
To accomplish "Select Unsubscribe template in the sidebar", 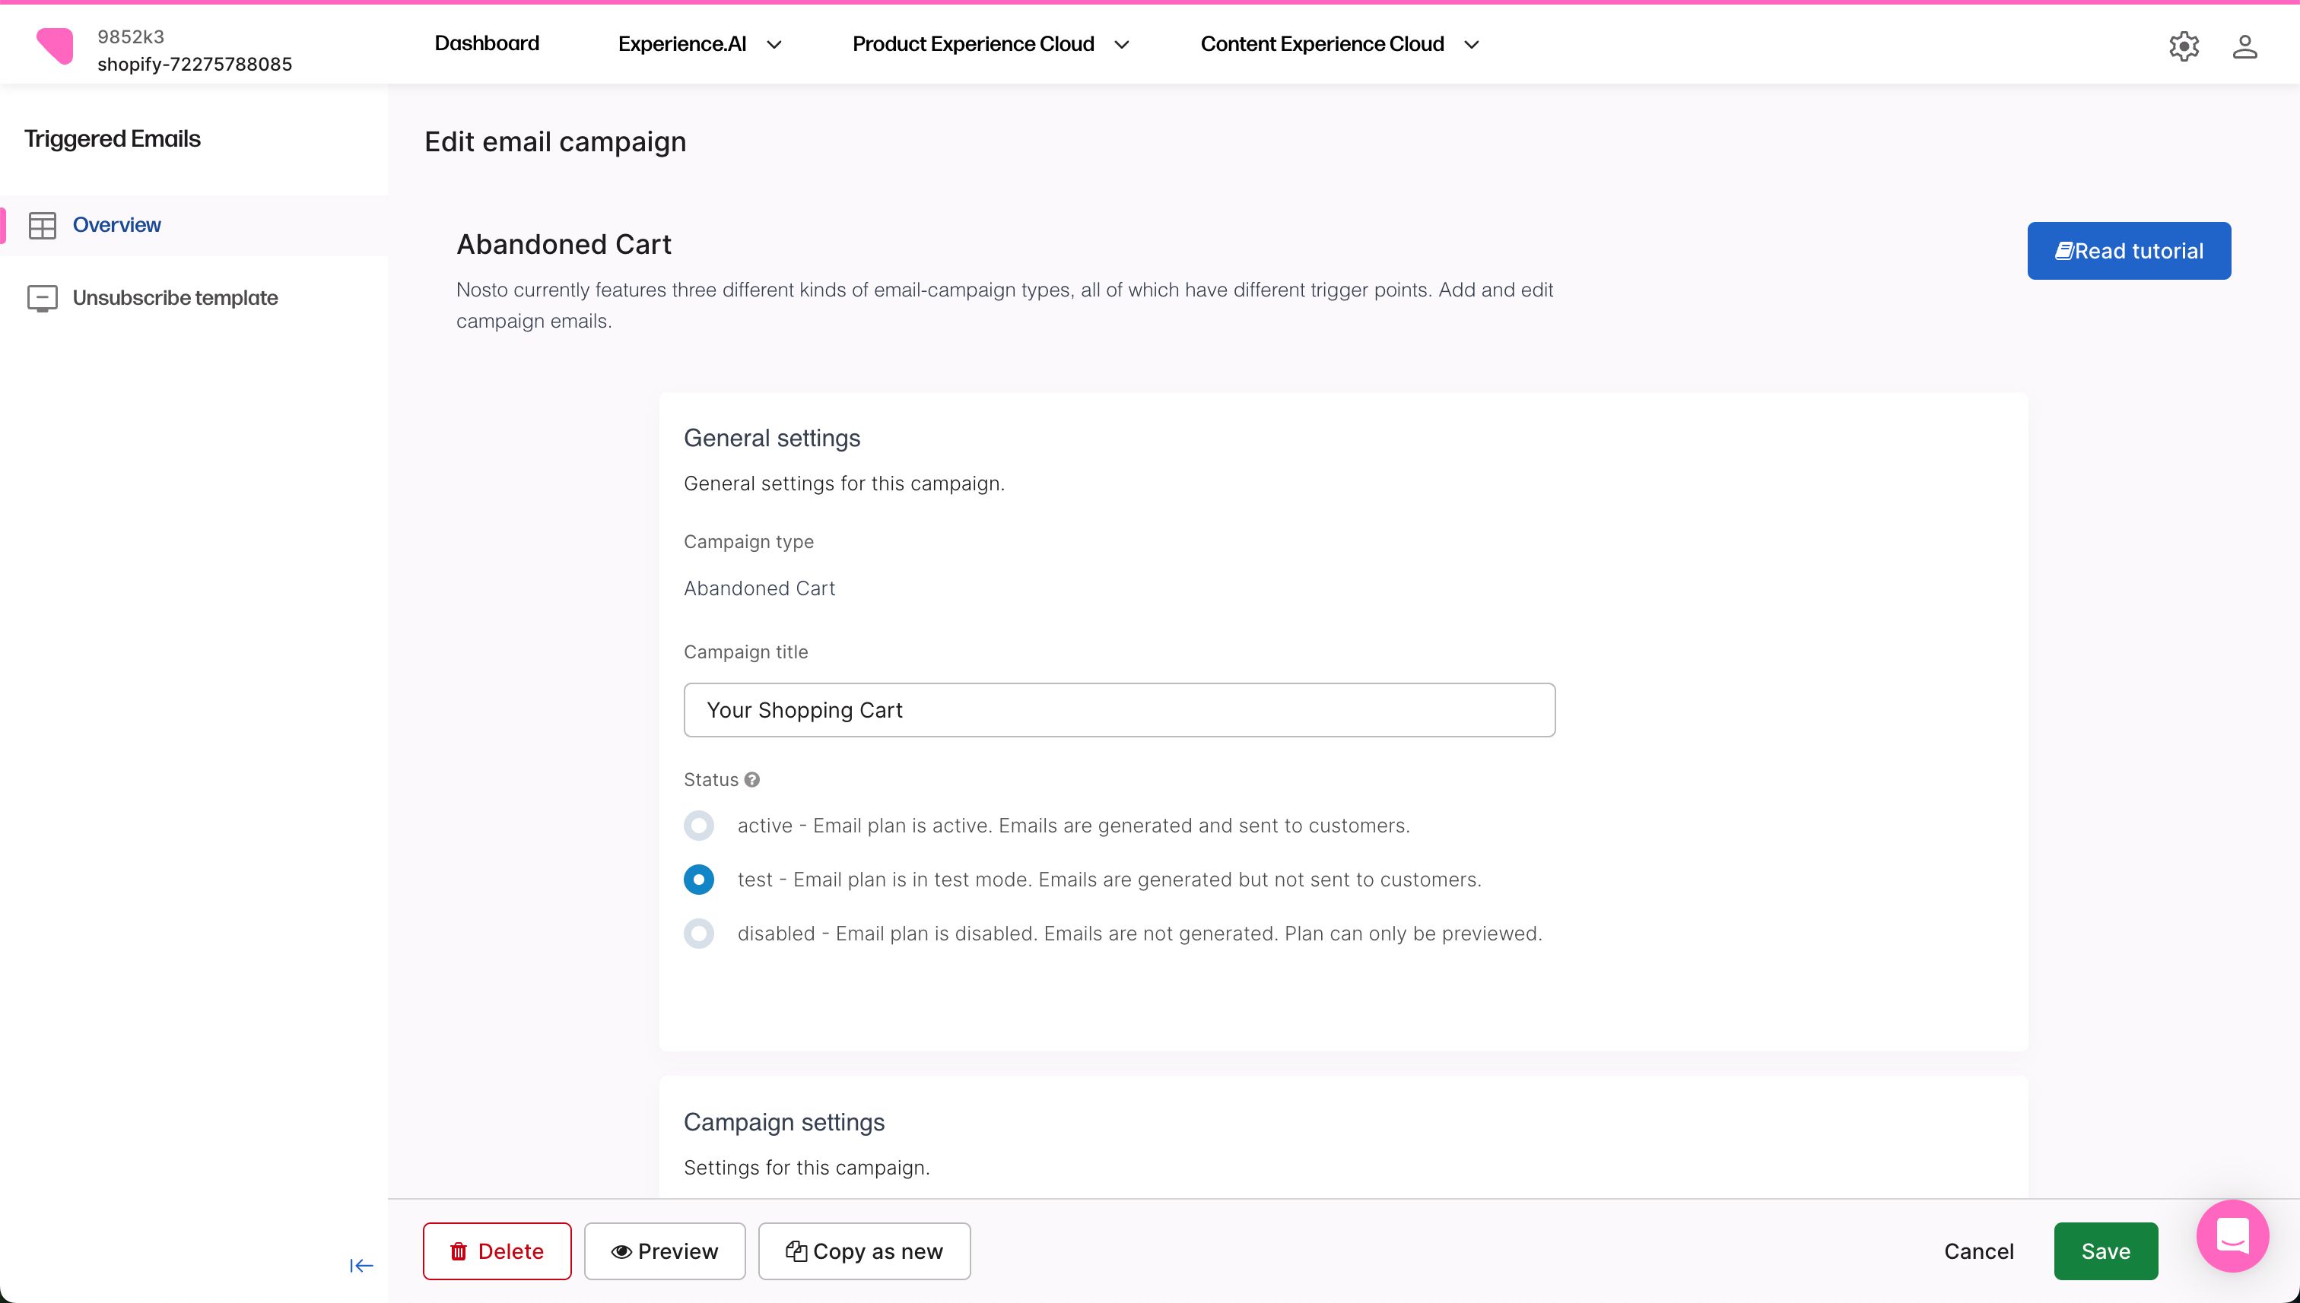I will point(175,297).
